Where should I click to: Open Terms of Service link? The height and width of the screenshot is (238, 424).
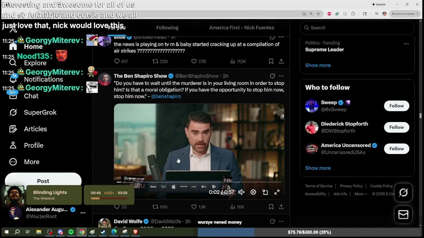[x=319, y=186]
